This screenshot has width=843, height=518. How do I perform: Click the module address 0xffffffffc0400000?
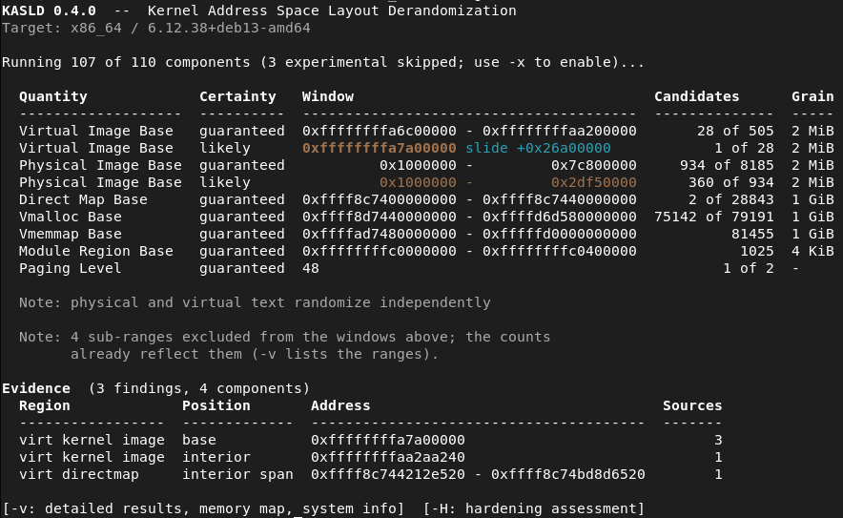tap(560, 251)
